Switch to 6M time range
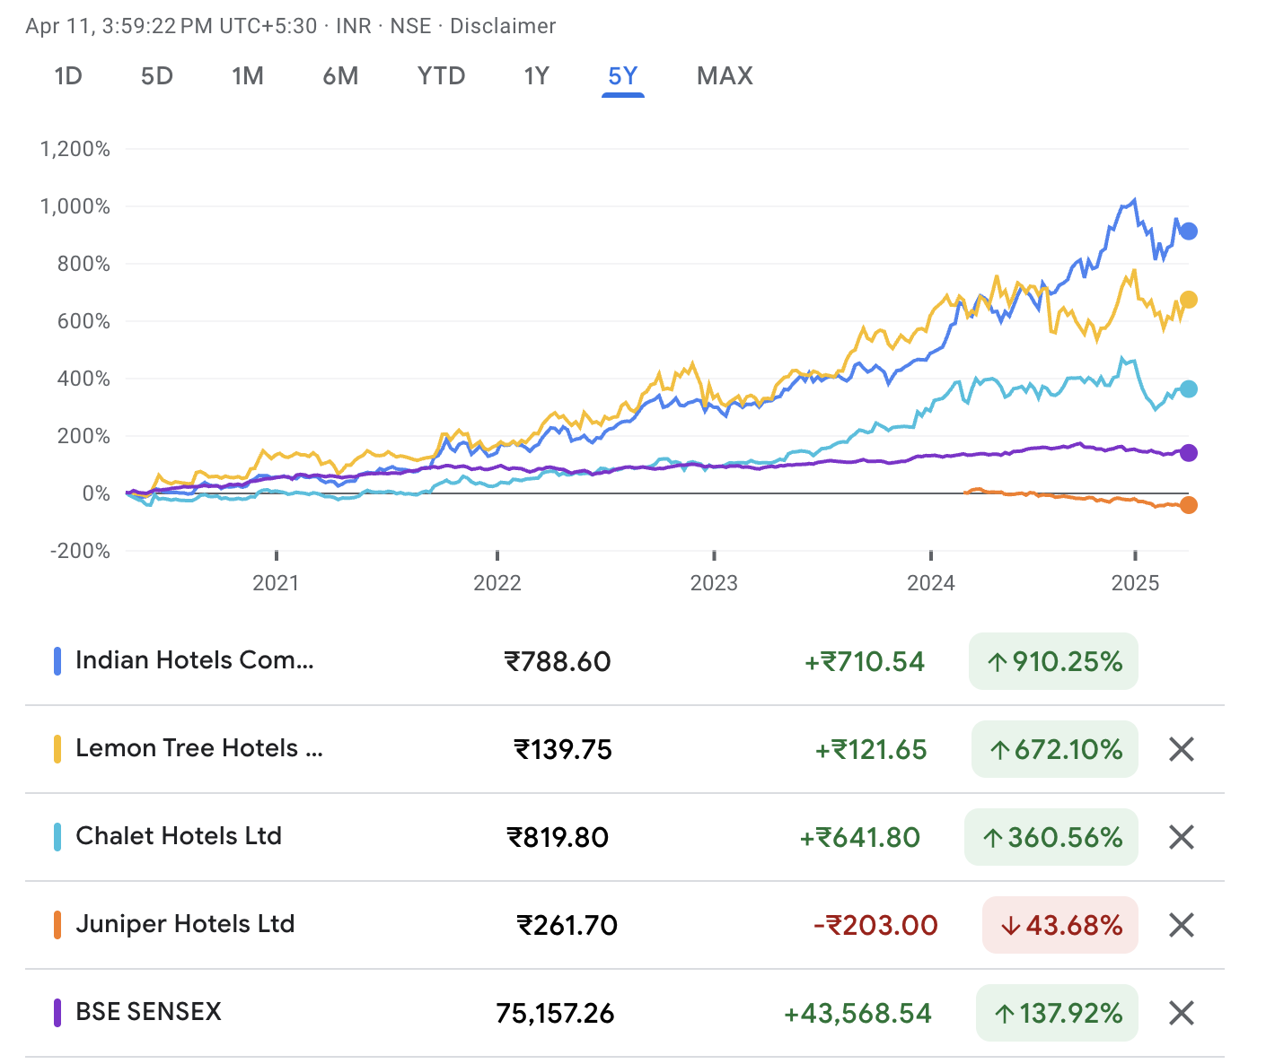The image size is (1266, 1064). [x=340, y=76]
